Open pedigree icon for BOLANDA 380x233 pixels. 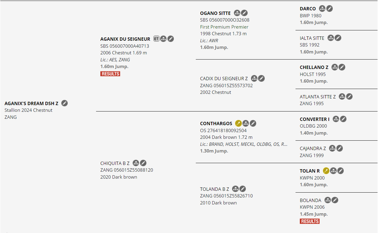click(x=328, y=200)
